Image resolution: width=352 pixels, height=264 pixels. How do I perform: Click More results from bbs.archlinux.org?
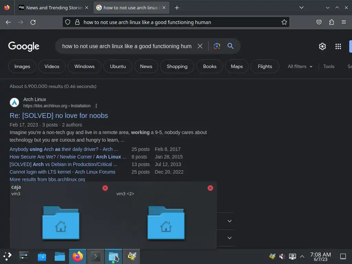point(47,179)
